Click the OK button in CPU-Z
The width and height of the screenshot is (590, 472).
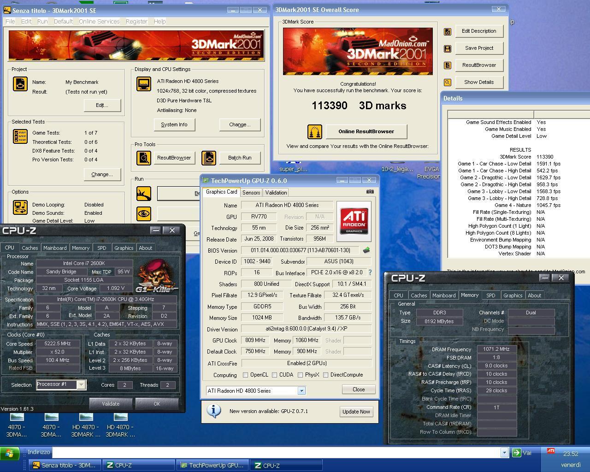[x=157, y=404]
